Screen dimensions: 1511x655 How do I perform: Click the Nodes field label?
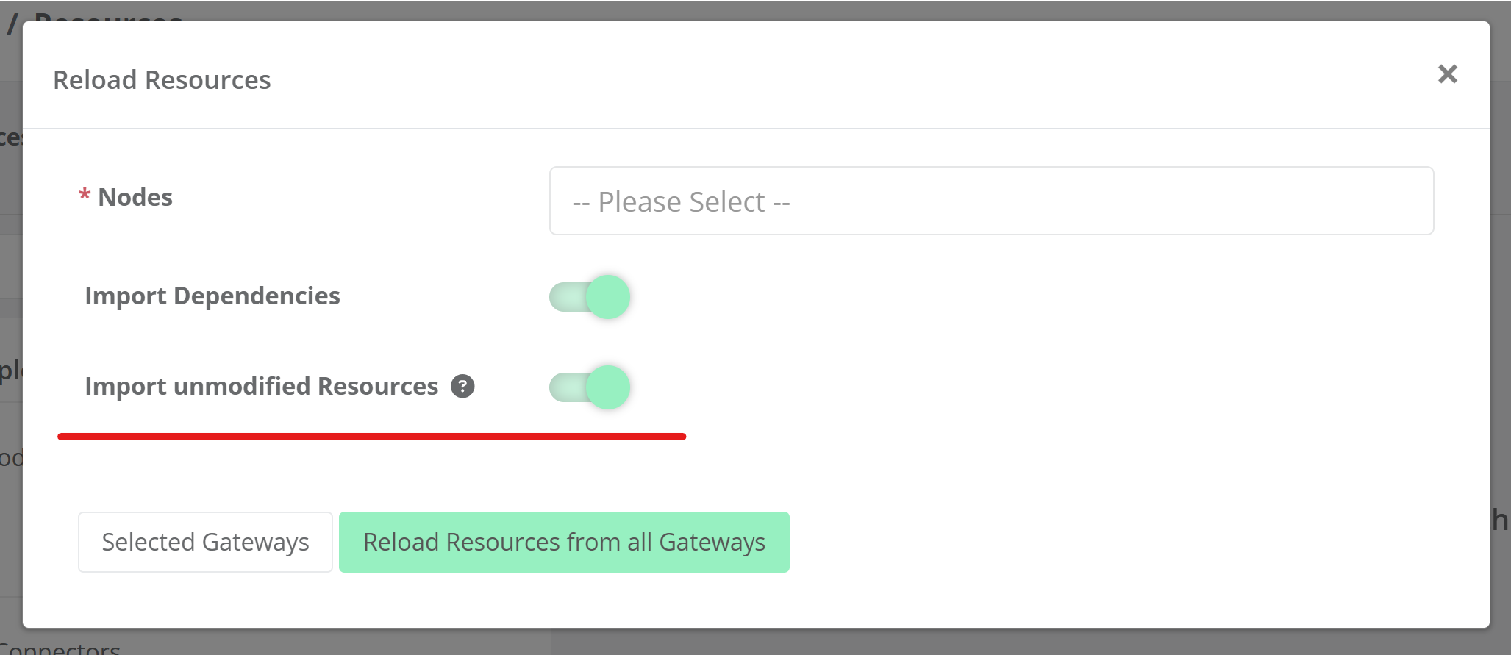[x=135, y=197]
